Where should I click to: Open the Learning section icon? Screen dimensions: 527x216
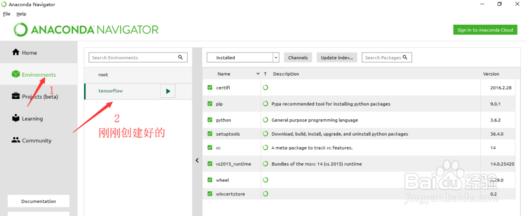16,118
